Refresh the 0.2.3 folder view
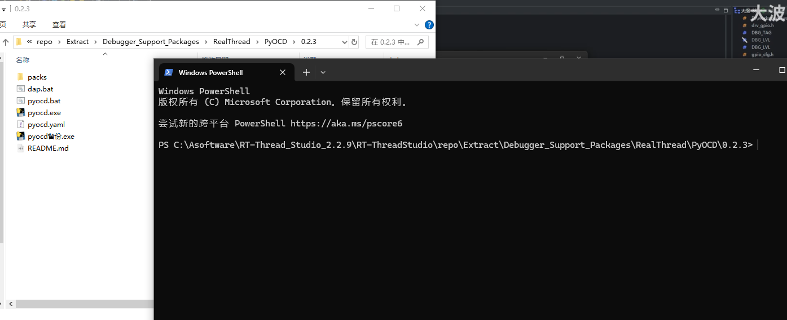 354,42
